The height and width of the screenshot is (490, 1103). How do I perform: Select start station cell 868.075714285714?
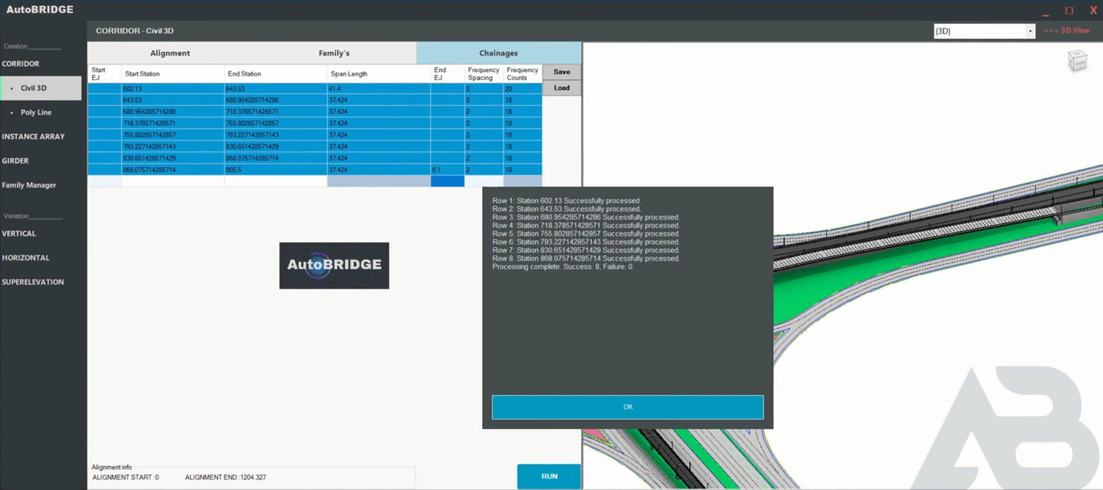(x=173, y=170)
